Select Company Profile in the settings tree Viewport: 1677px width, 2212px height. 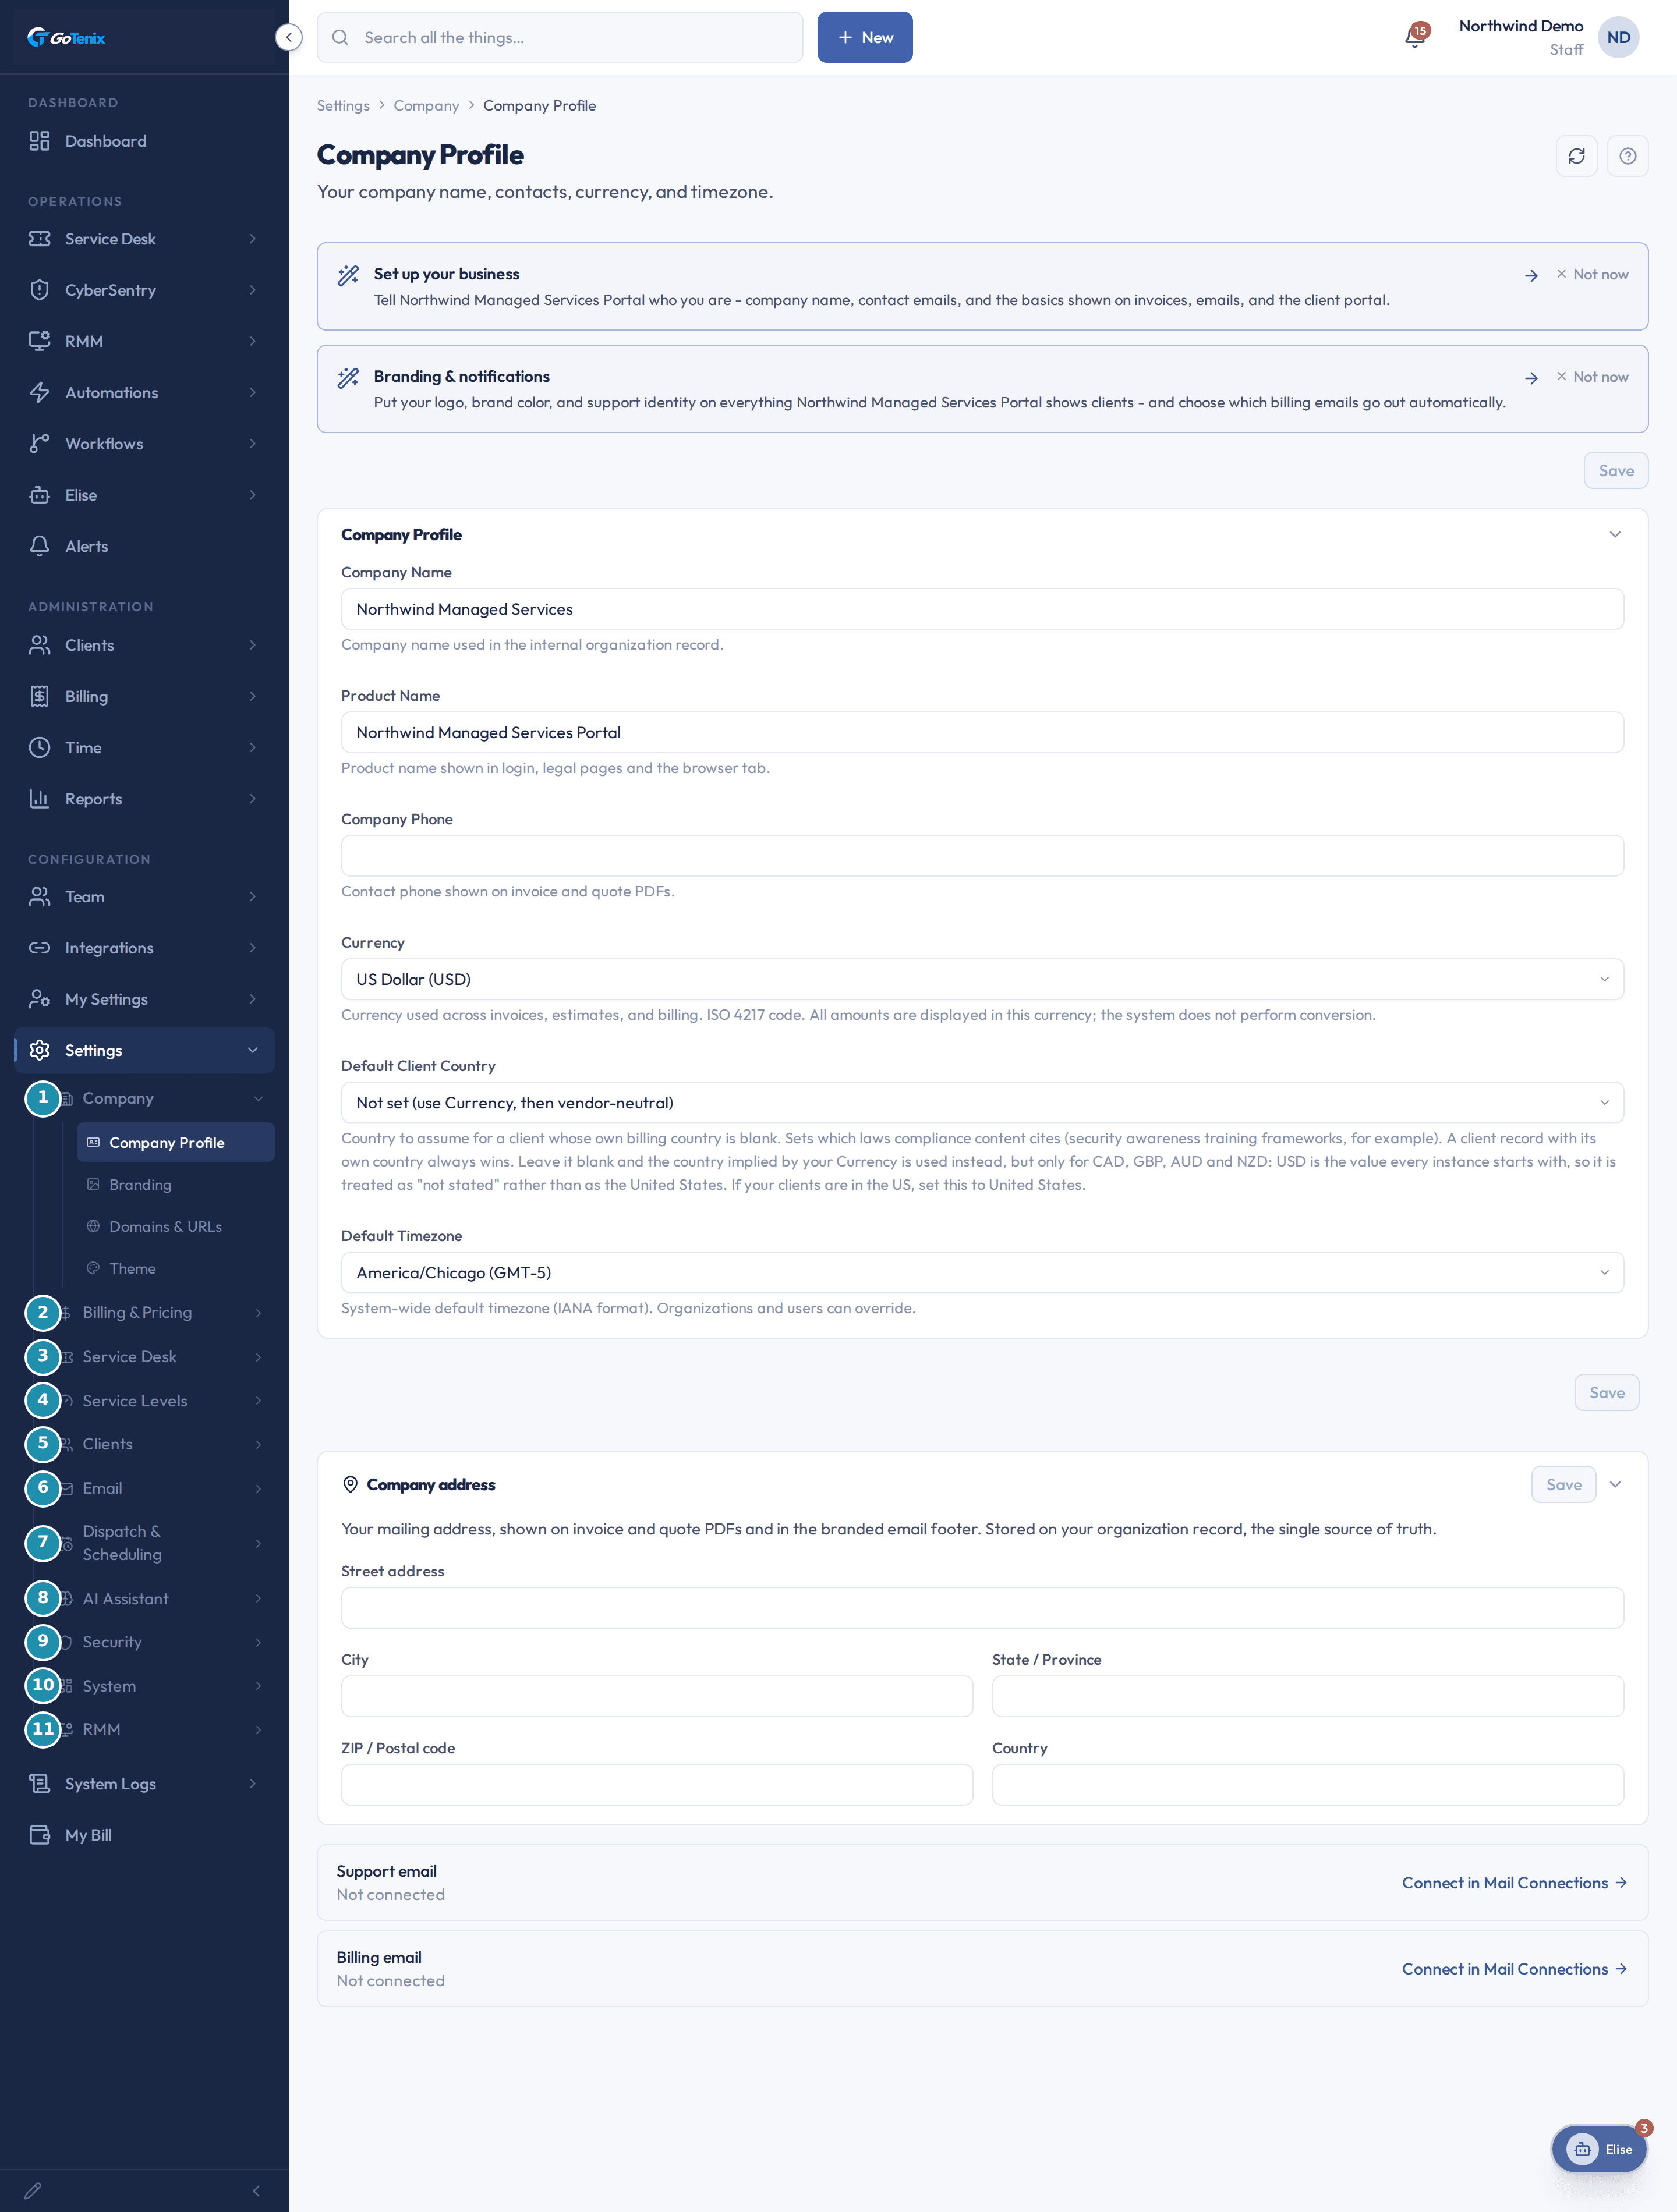175,1142
